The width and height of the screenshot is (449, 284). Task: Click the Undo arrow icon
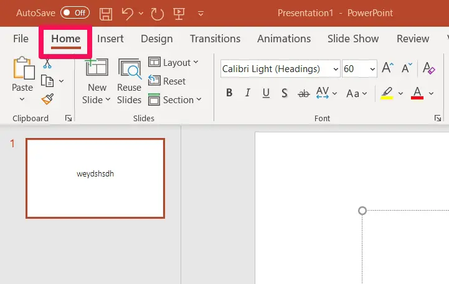click(x=128, y=14)
